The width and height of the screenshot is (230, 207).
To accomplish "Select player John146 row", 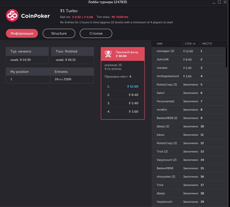I will pyautogui.click(x=189, y=60).
